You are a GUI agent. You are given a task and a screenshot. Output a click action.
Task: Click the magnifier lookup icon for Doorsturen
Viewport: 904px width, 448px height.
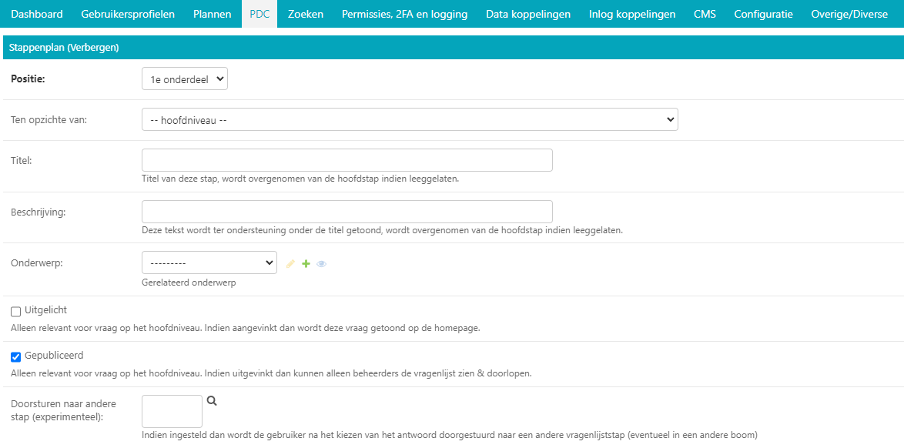pyautogui.click(x=213, y=401)
